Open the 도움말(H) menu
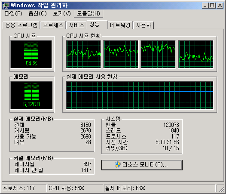This screenshot has width=226, height=194. (89, 14)
